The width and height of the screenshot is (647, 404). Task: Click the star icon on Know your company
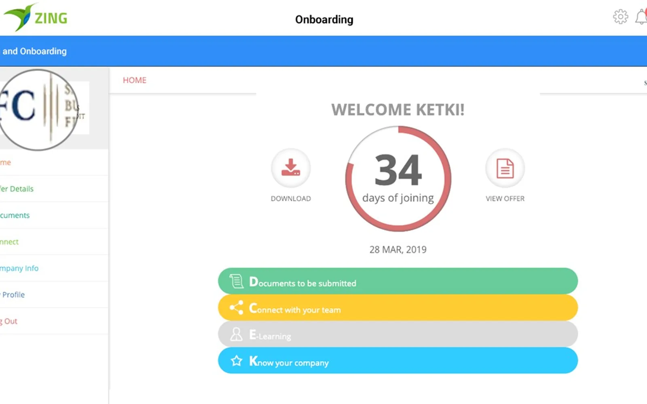237,360
